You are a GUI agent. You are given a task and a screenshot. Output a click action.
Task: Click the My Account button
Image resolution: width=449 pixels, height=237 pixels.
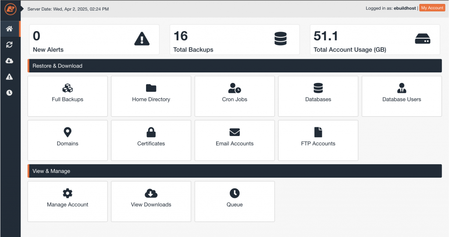pyautogui.click(x=432, y=8)
